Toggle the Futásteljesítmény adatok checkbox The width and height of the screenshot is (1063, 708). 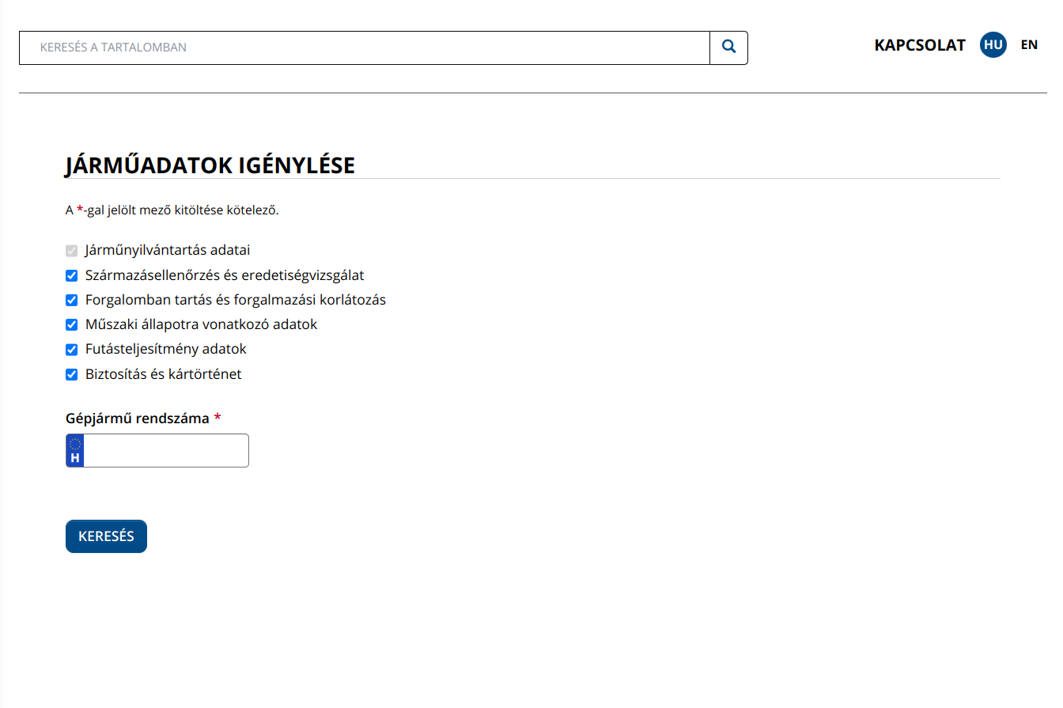tap(71, 350)
